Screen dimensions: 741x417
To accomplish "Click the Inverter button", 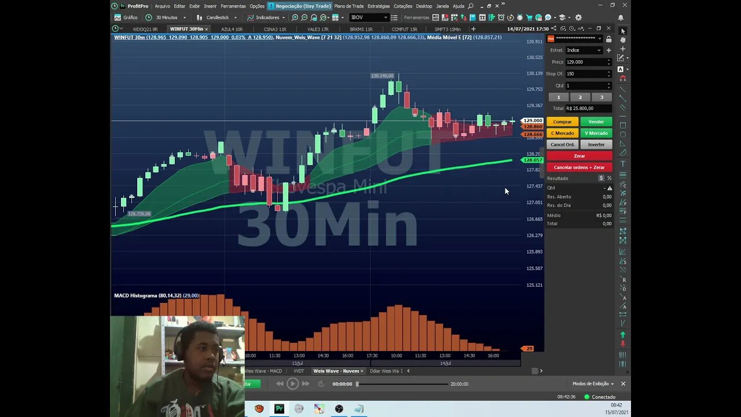I will coord(596,144).
